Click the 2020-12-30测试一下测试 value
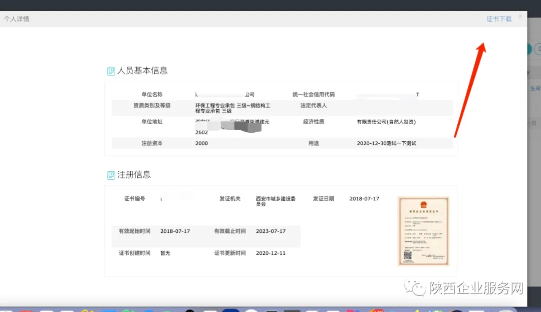The image size is (541, 312). click(x=386, y=143)
